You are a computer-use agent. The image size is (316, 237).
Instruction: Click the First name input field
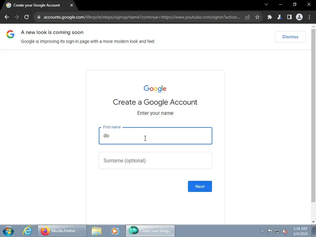click(156, 136)
